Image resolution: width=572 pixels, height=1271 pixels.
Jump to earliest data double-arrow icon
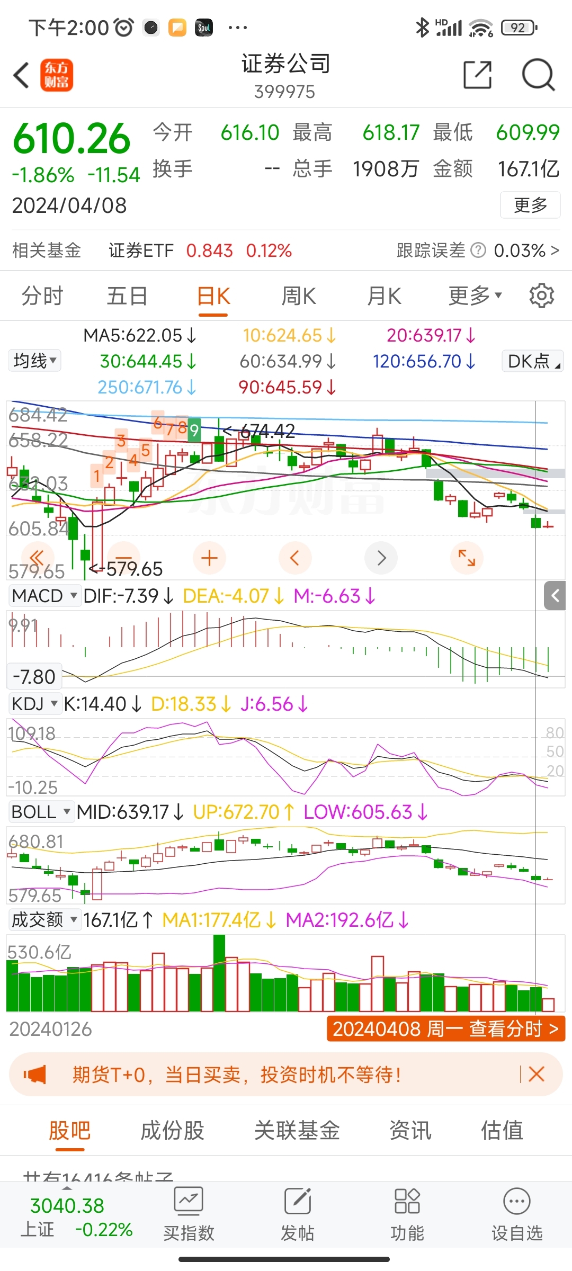pos(37,558)
